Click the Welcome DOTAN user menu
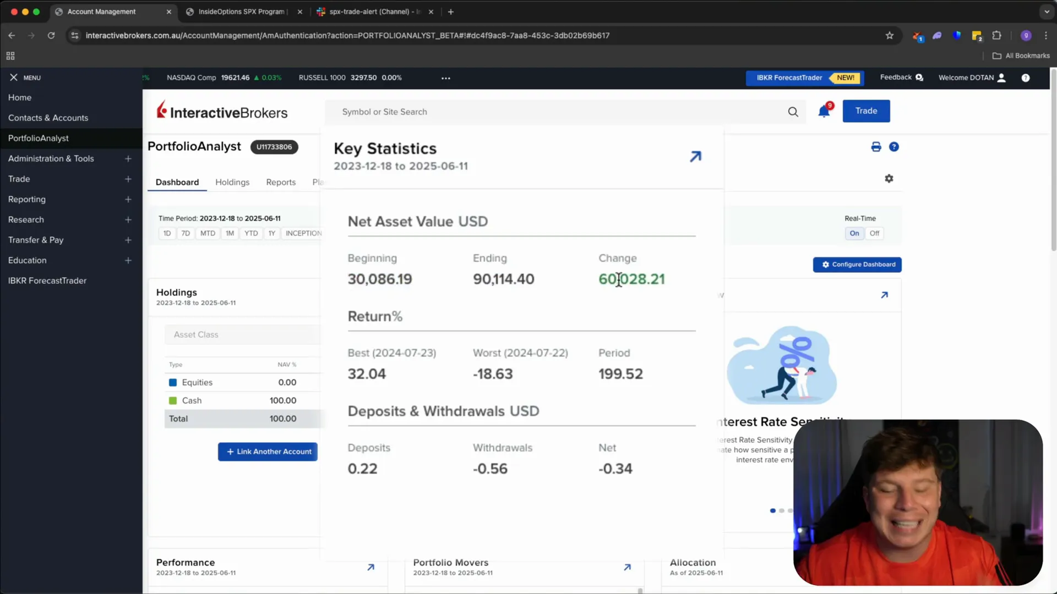1057x594 pixels. coord(972,78)
